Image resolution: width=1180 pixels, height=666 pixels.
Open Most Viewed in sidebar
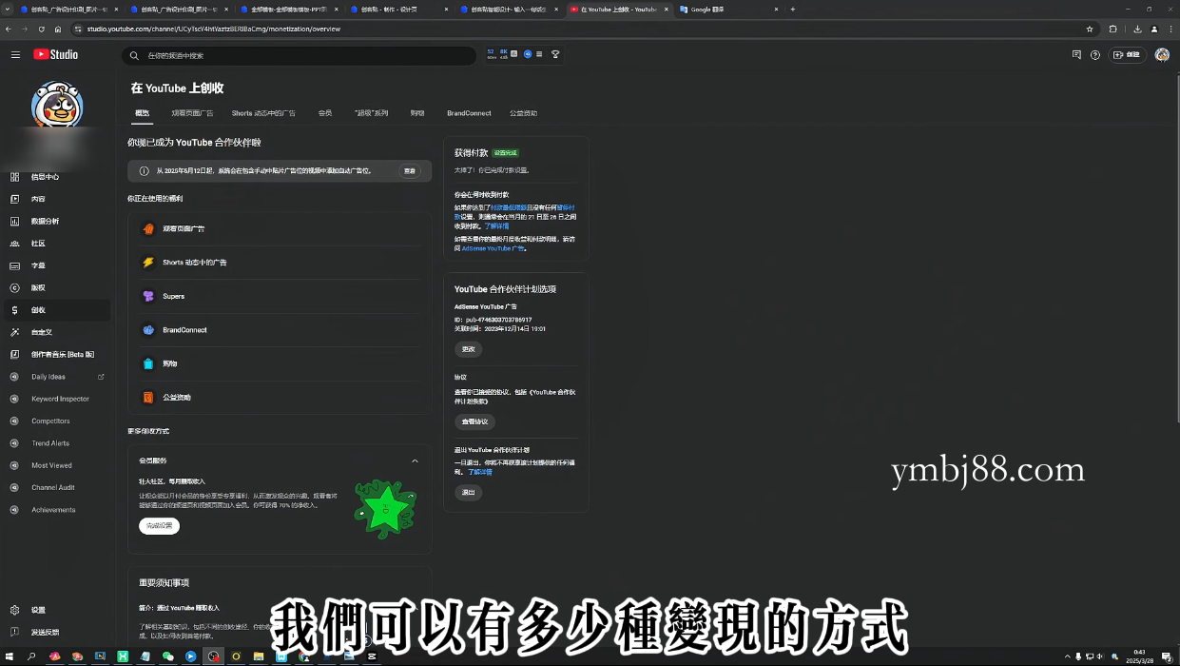click(55, 465)
